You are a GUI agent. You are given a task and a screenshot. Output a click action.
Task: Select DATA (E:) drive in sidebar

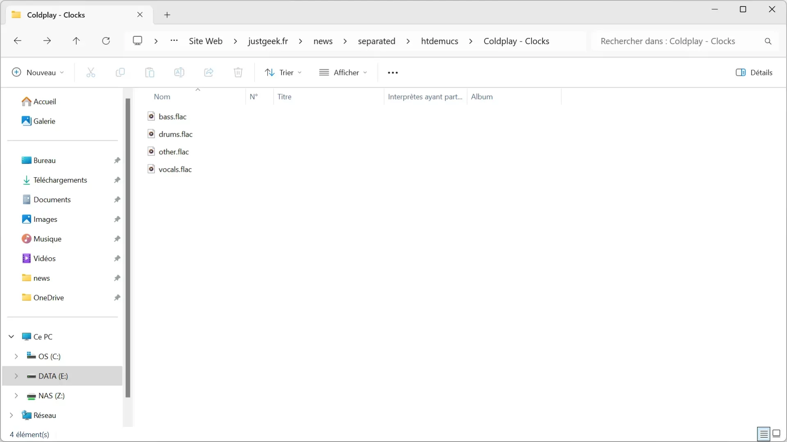point(62,376)
